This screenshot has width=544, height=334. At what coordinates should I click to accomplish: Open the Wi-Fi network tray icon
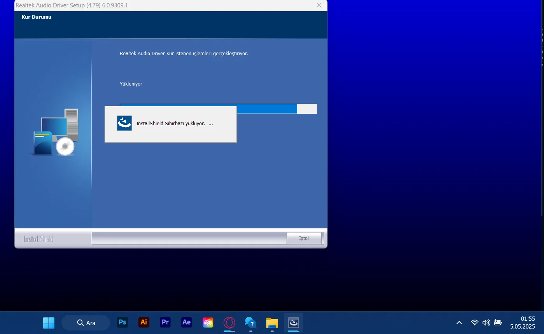[475, 323]
